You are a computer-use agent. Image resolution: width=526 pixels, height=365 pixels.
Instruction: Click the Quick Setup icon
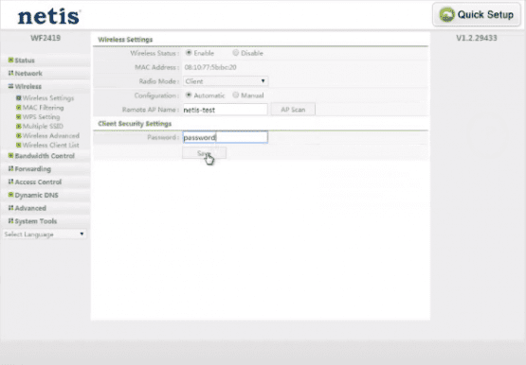pos(447,15)
